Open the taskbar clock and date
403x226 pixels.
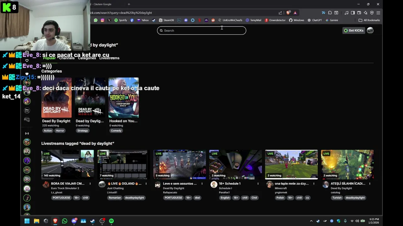[x=374, y=221]
